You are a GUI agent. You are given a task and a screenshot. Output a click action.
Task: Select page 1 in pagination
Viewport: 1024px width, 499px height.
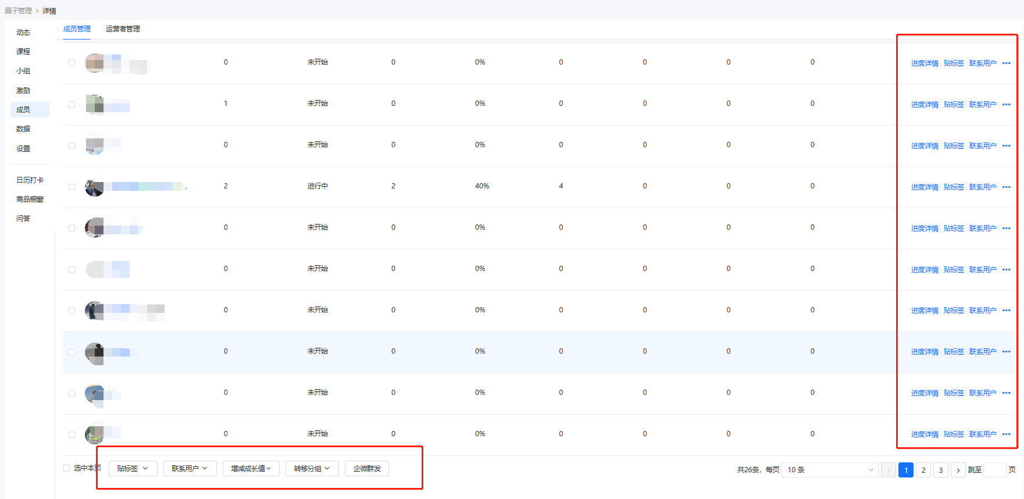(906, 470)
